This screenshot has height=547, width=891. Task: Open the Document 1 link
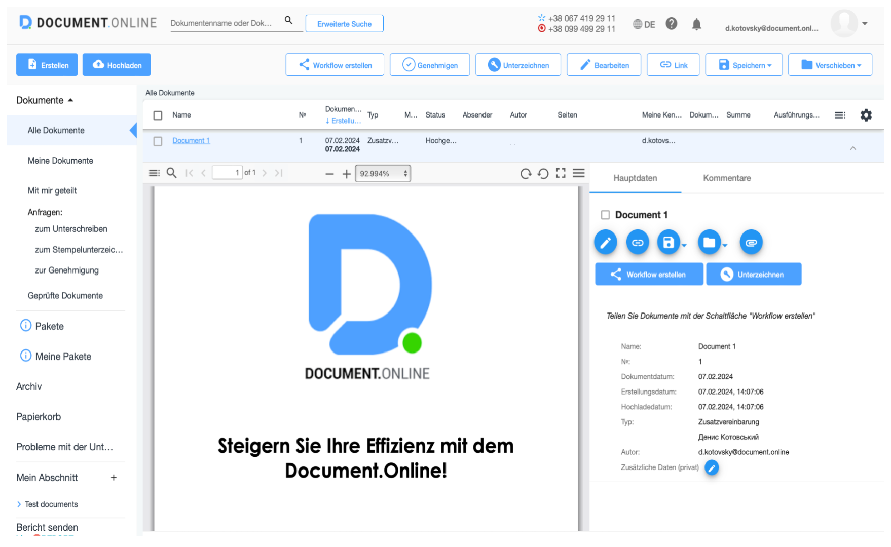(191, 141)
